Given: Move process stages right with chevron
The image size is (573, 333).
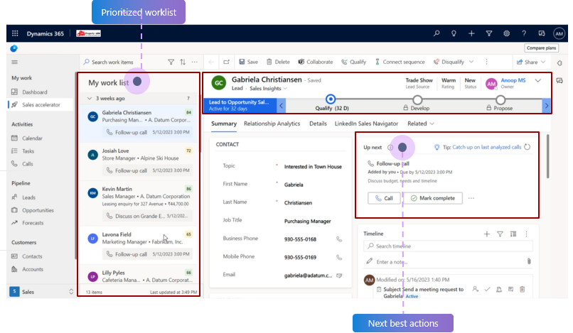Looking at the screenshot, I should tap(546, 106).
